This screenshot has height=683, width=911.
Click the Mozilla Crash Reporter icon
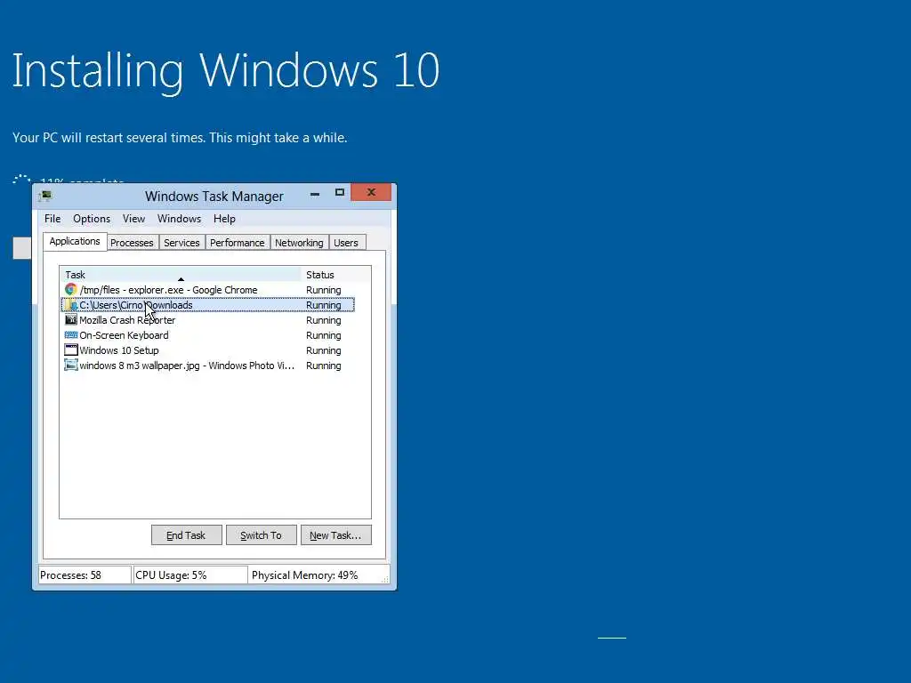coord(71,319)
